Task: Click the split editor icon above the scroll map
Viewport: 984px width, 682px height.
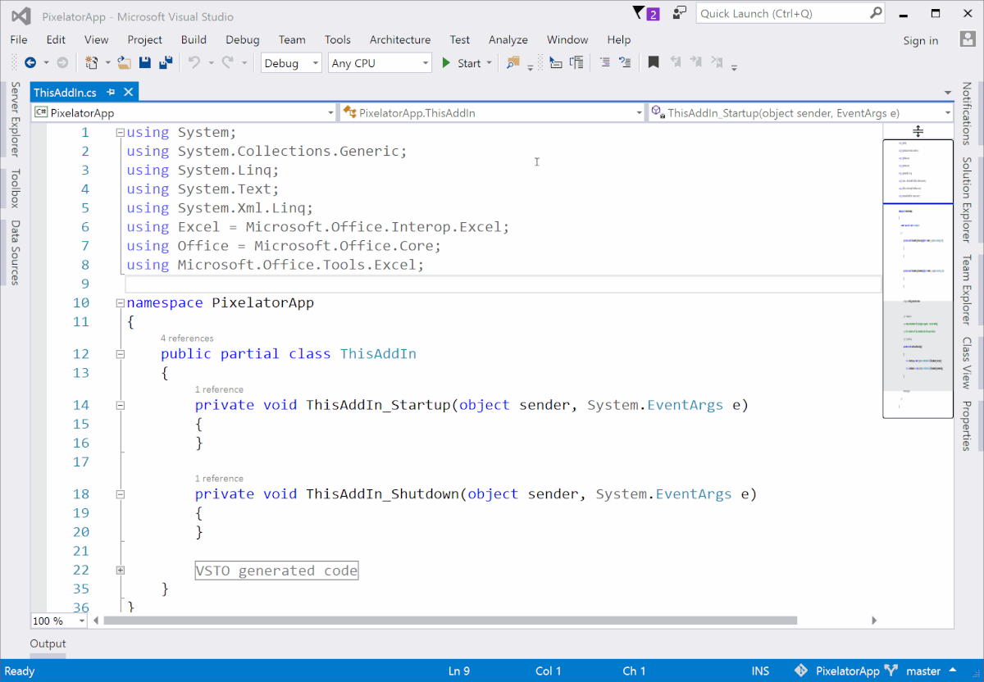Action: [x=918, y=131]
